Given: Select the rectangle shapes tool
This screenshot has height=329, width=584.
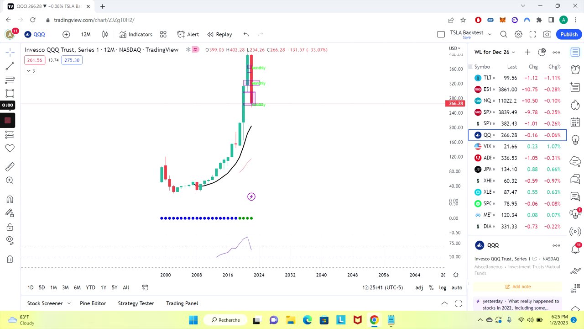Looking at the screenshot, I should (10, 93).
